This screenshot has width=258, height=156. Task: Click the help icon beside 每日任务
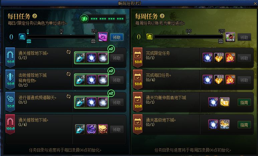coord(35,16)
